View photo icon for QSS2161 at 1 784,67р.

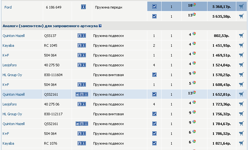point(78,124)
